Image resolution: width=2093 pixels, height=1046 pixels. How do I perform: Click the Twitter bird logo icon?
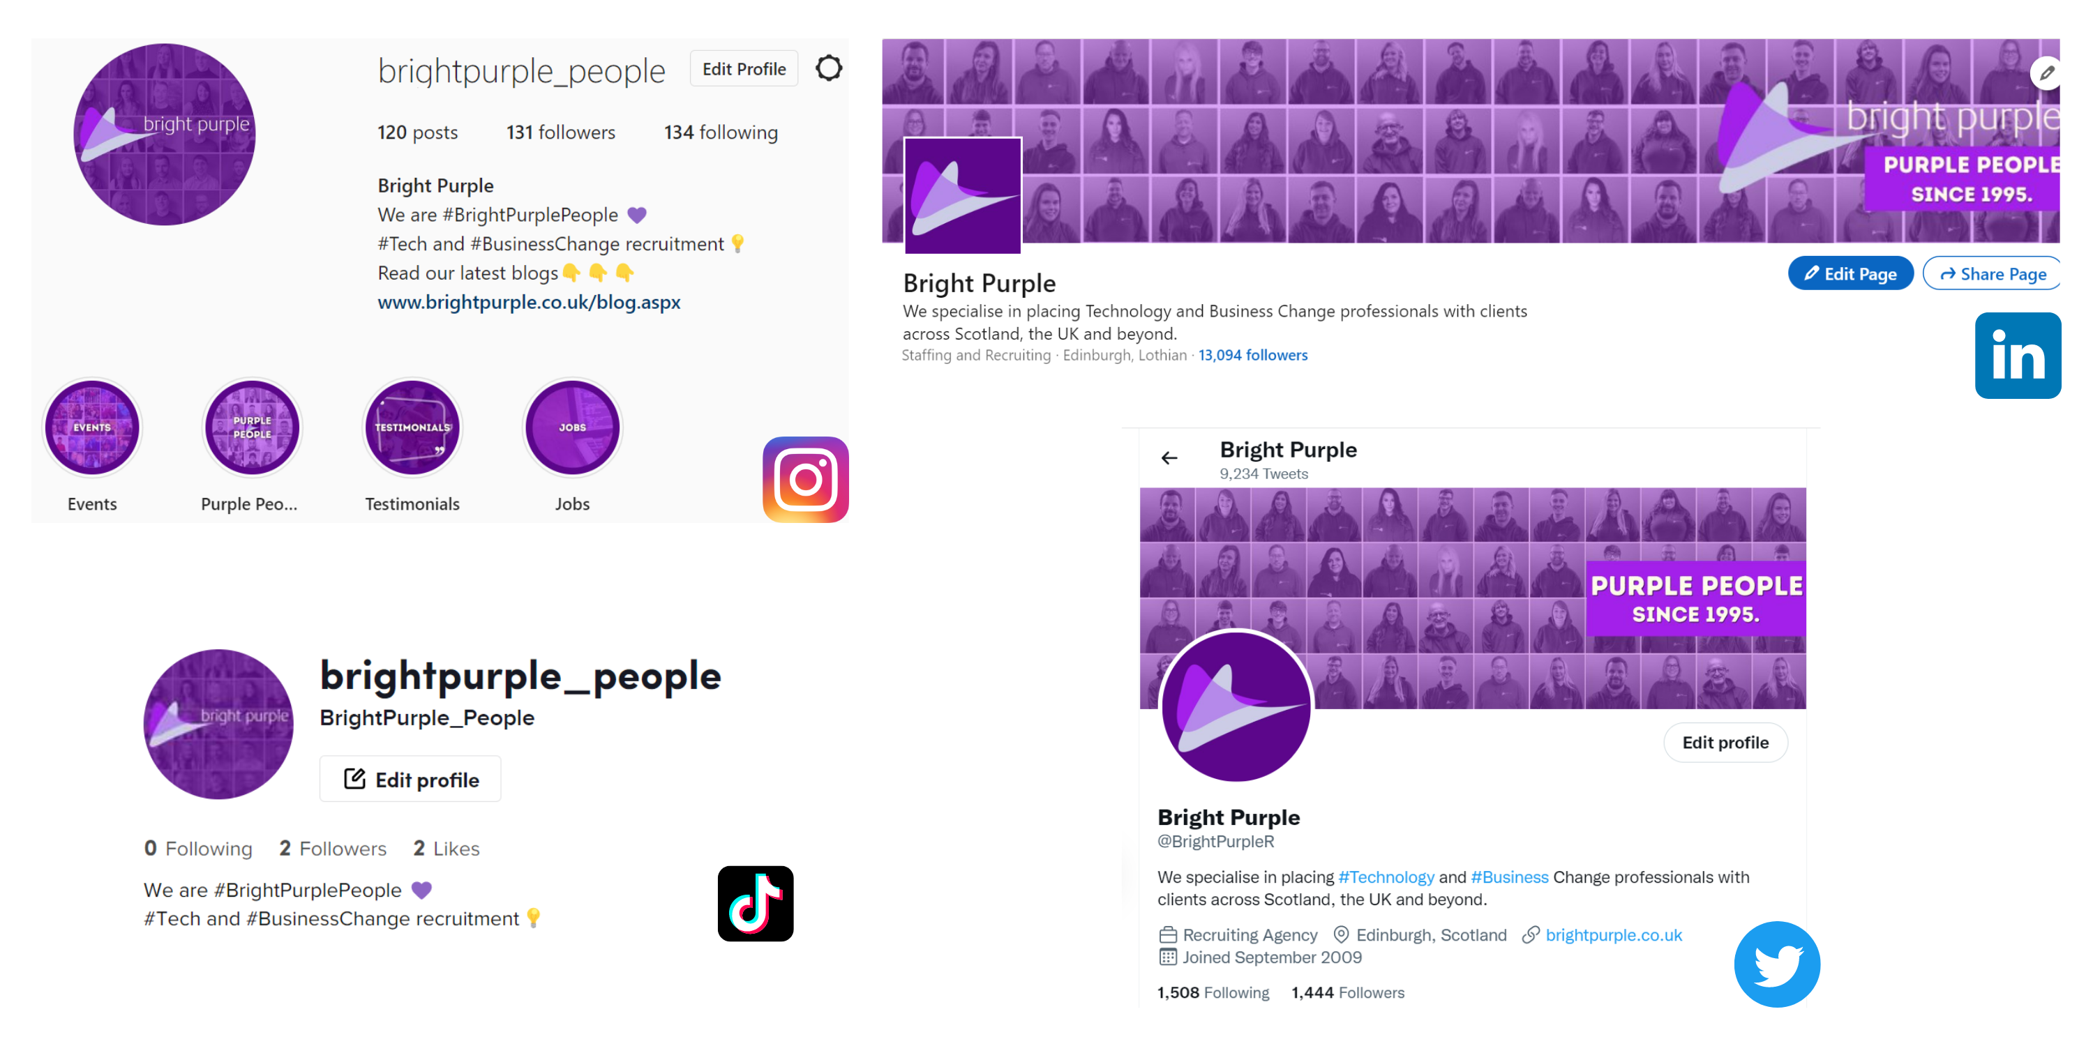[x=1777, y=964]
